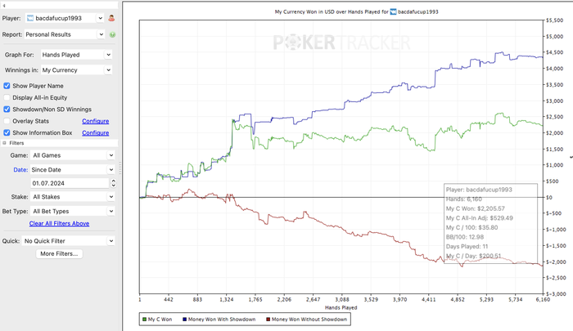Click the 3,088 x-axis label

(342, 300)
